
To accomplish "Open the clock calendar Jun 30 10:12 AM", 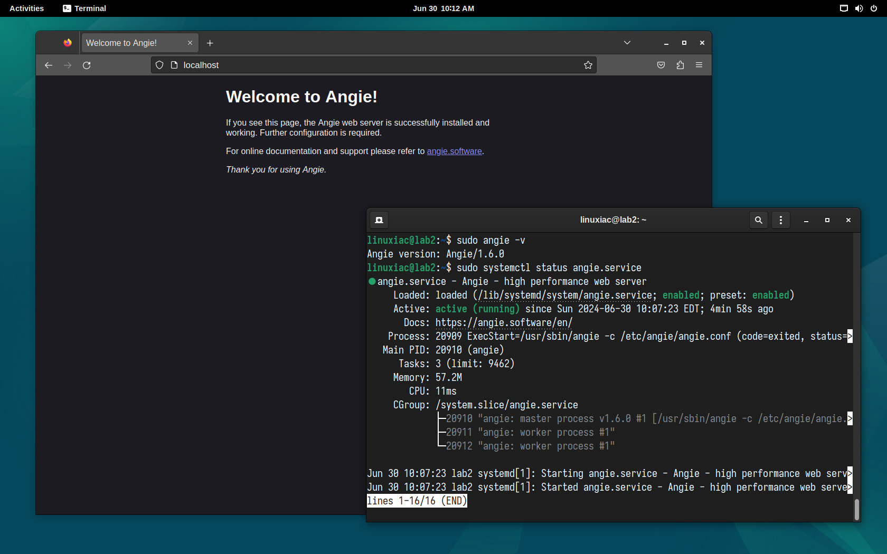I will [443, 8].
